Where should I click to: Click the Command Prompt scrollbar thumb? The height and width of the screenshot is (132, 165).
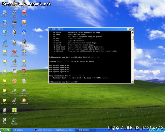[x=132, y=38]
